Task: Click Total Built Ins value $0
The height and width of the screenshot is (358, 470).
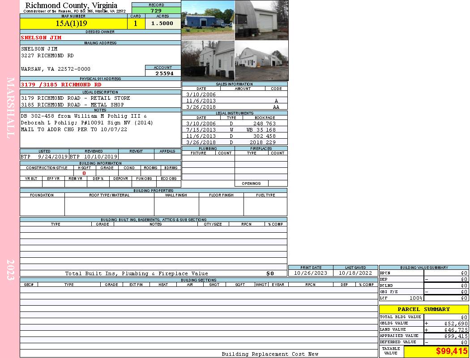Action: coord(270,273)
